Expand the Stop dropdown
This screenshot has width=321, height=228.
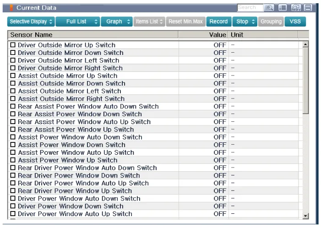point(246,22)
